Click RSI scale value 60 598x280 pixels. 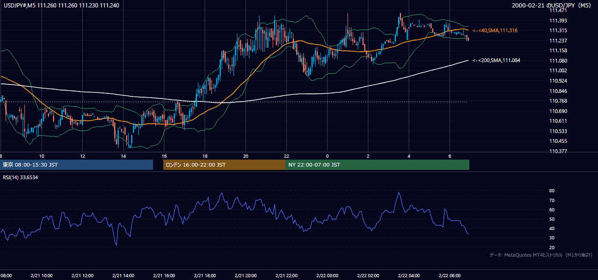552,210
